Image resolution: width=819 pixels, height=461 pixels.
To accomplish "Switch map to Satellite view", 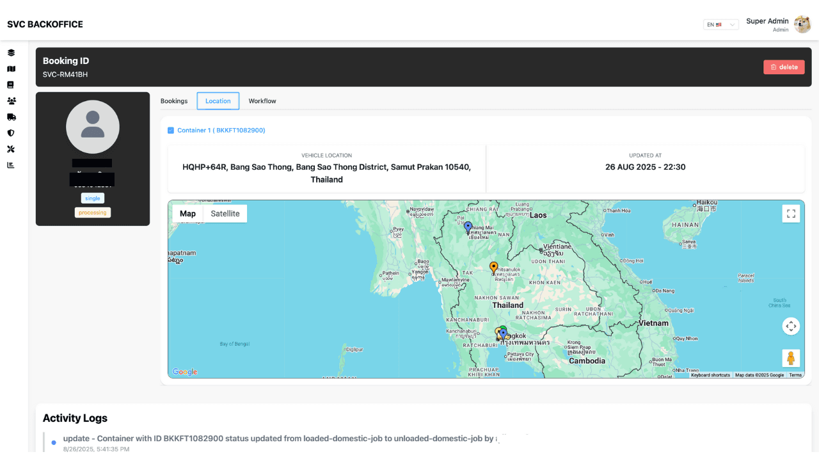I will [x=225, y=214].
